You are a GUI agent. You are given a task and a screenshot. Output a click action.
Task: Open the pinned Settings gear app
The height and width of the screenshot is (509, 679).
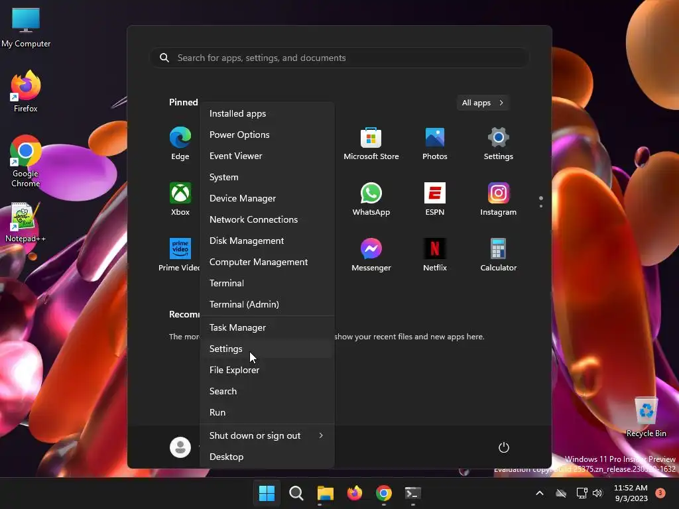point(499,143)
